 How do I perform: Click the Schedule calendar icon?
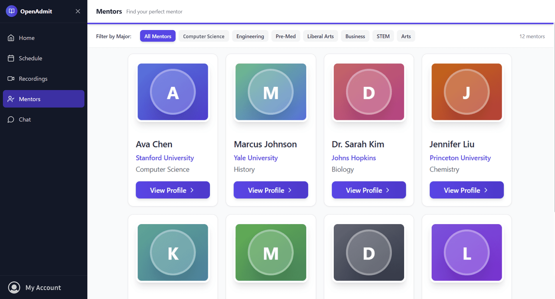click(11, 58)
